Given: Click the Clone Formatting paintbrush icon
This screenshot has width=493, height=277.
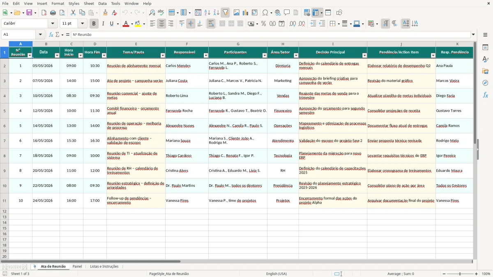Looking at the screenshot, I should 105,13.
